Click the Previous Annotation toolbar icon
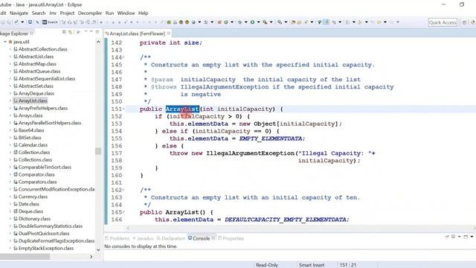This screenshot has width=476, height=268. tap(360, 22)
